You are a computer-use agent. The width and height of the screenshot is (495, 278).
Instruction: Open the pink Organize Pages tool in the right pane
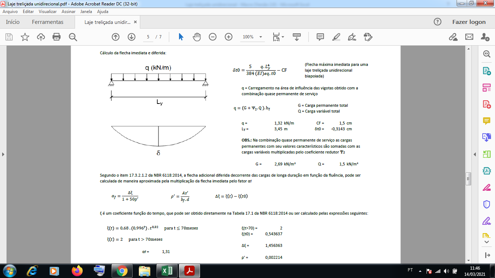(486, 88)
